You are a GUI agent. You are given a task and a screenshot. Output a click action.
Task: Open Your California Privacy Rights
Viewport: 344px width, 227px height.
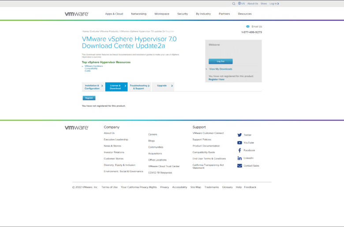click(138, 187)
